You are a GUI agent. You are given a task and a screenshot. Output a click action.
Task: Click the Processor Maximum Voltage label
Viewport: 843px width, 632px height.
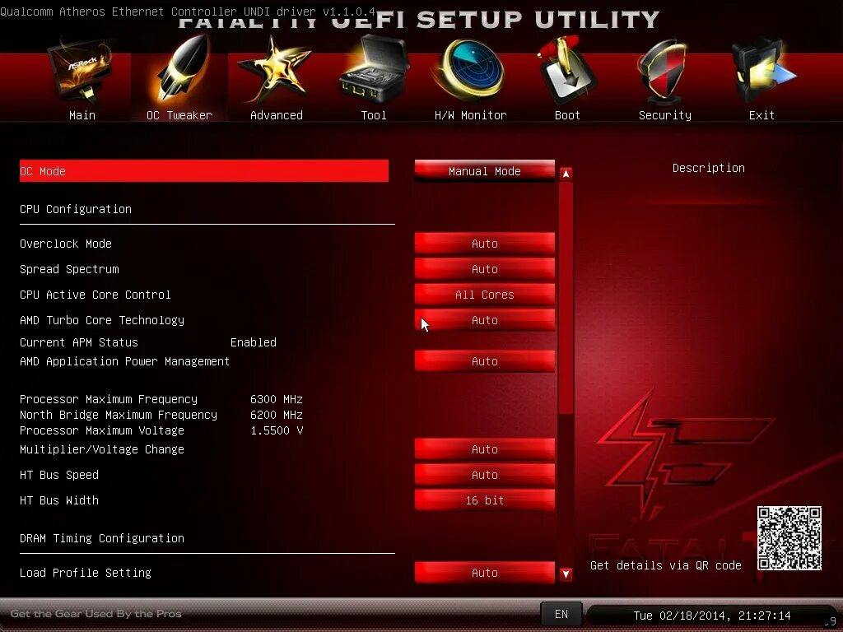tap(102, 430)
